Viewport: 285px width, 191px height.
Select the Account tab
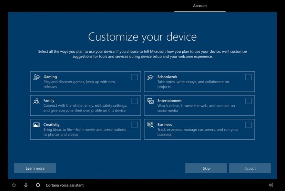[200, 6]
